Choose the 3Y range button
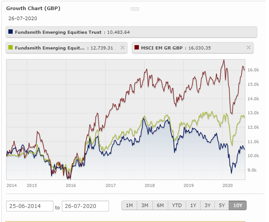This screenshot has height=222, width=269. coord(207,205)
